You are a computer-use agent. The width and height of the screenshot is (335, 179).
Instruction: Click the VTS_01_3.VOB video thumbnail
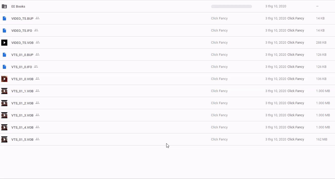click(x=4, y=115)
